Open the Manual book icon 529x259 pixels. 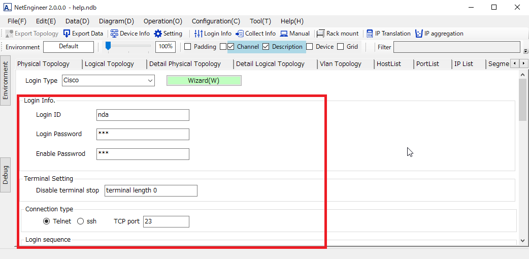284,34
